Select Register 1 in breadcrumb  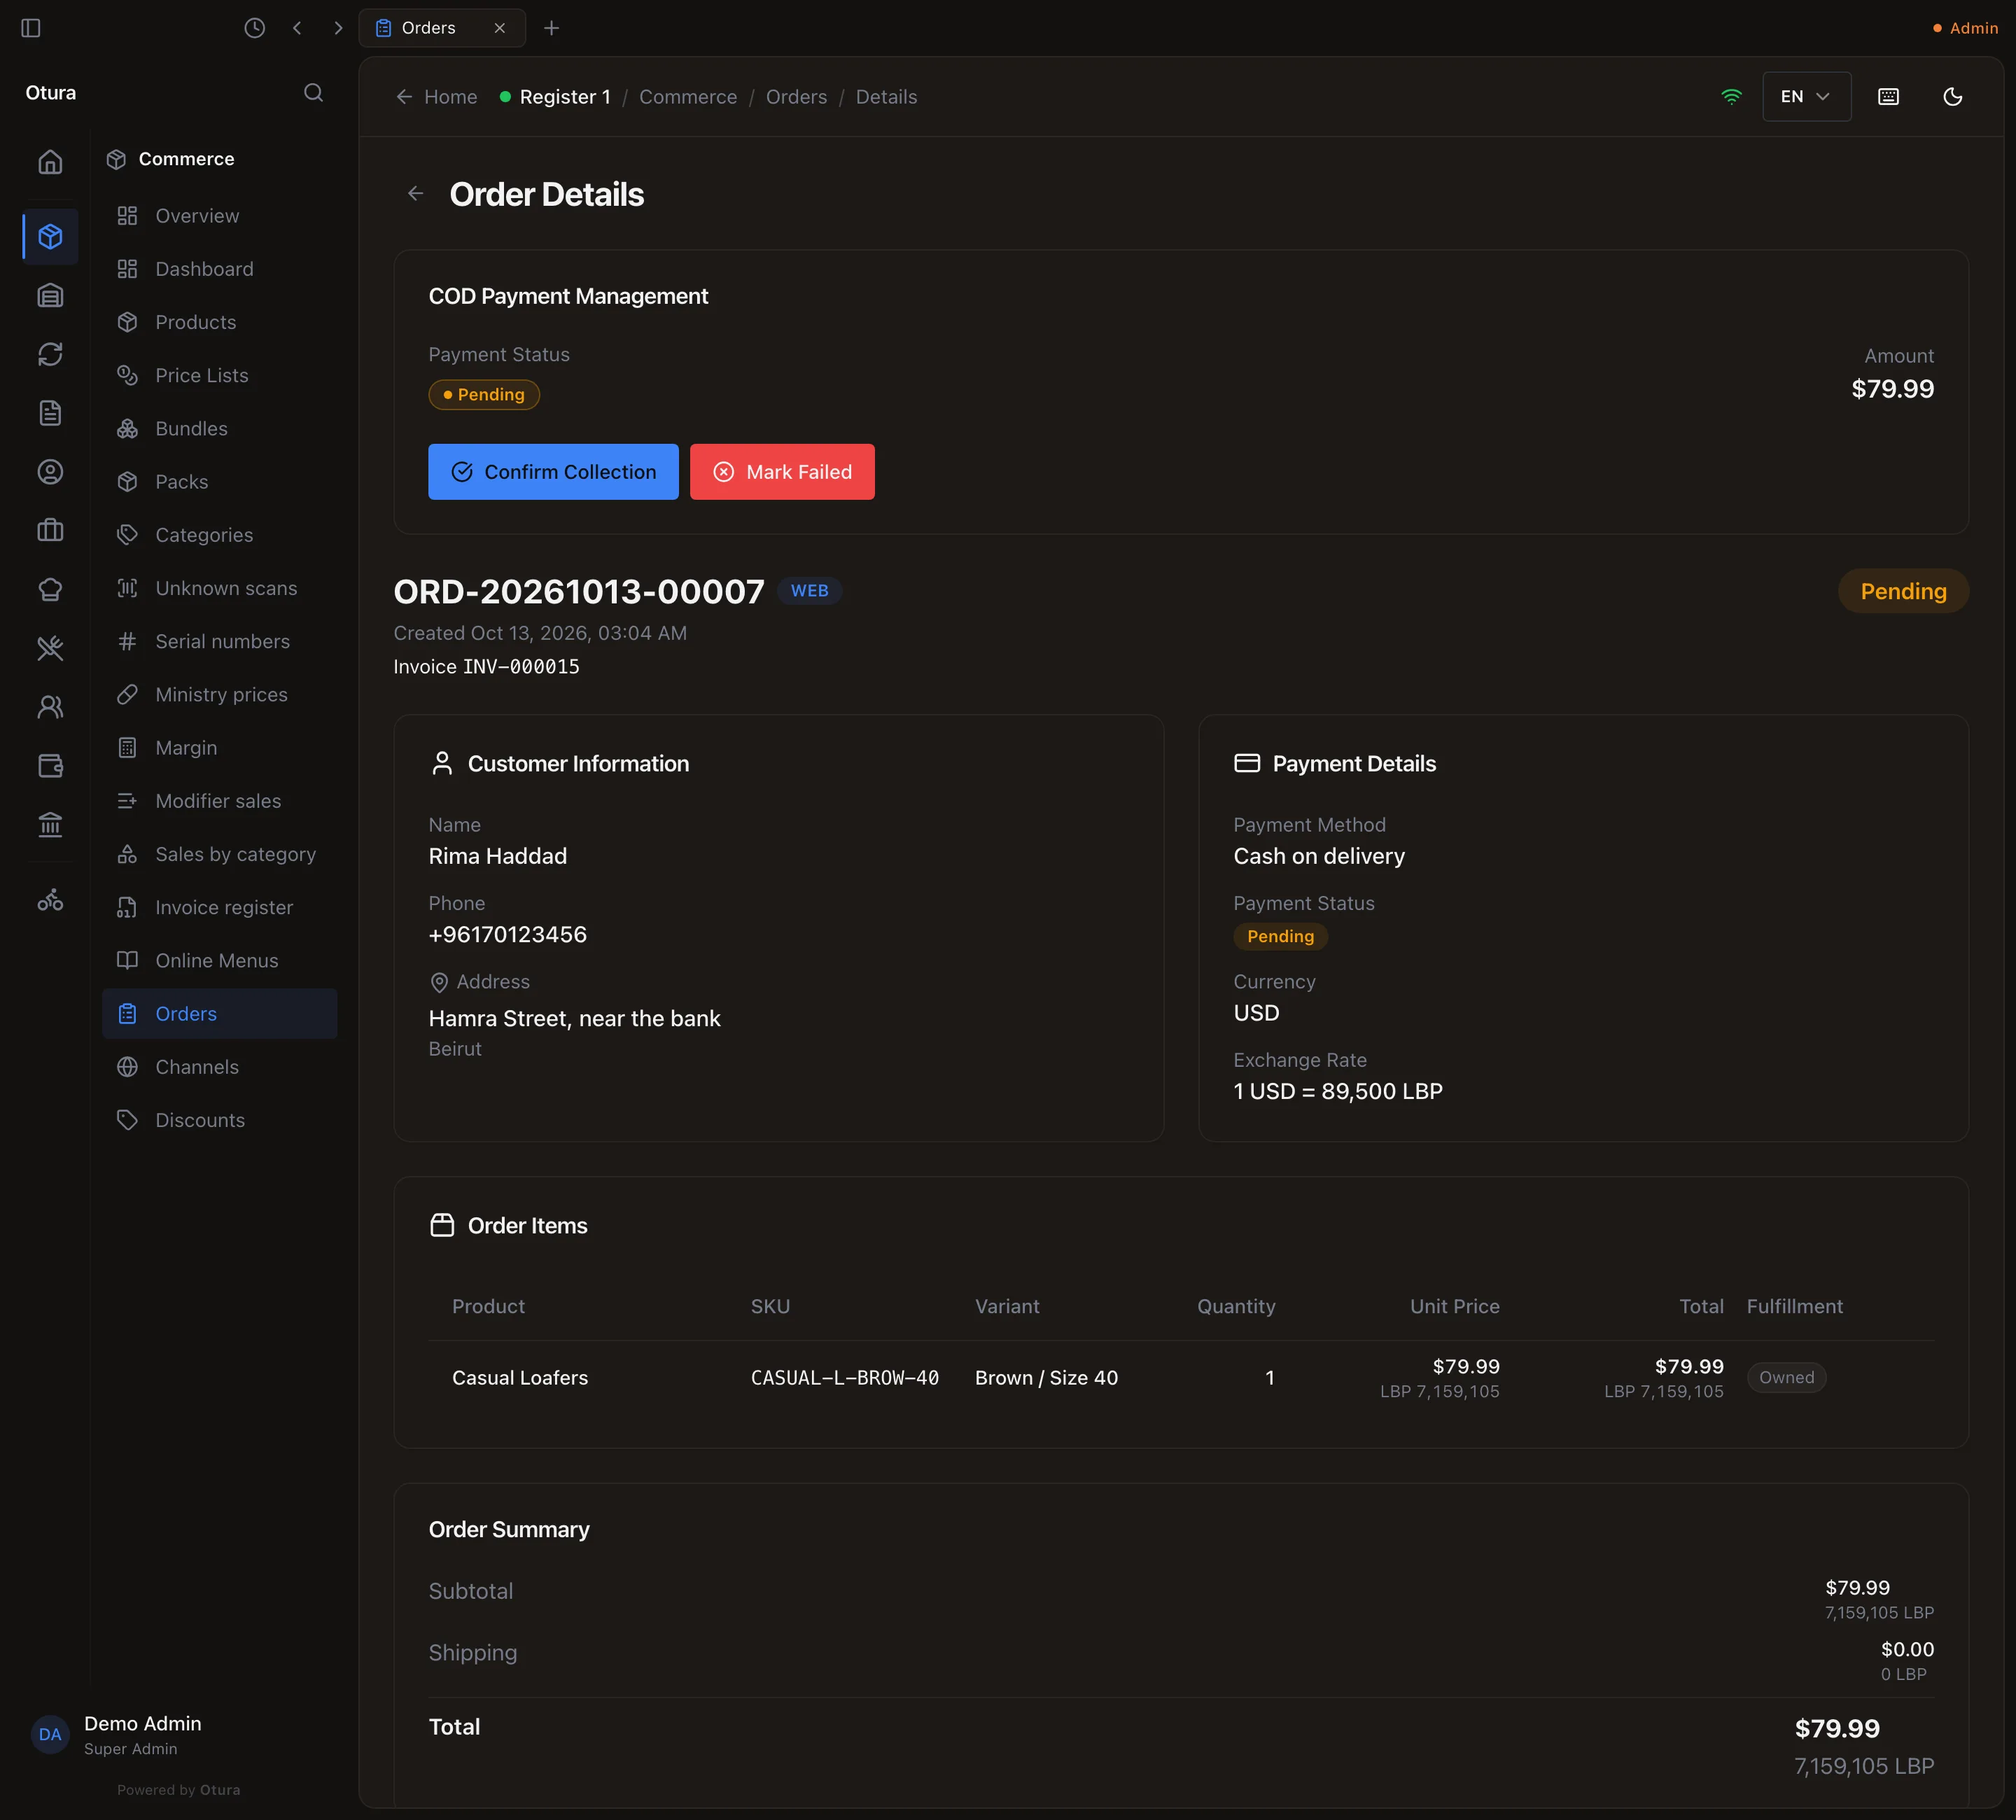pos(555,97)
